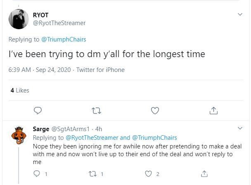
Task: Open the RYOT display name
Action: (40, 15)
